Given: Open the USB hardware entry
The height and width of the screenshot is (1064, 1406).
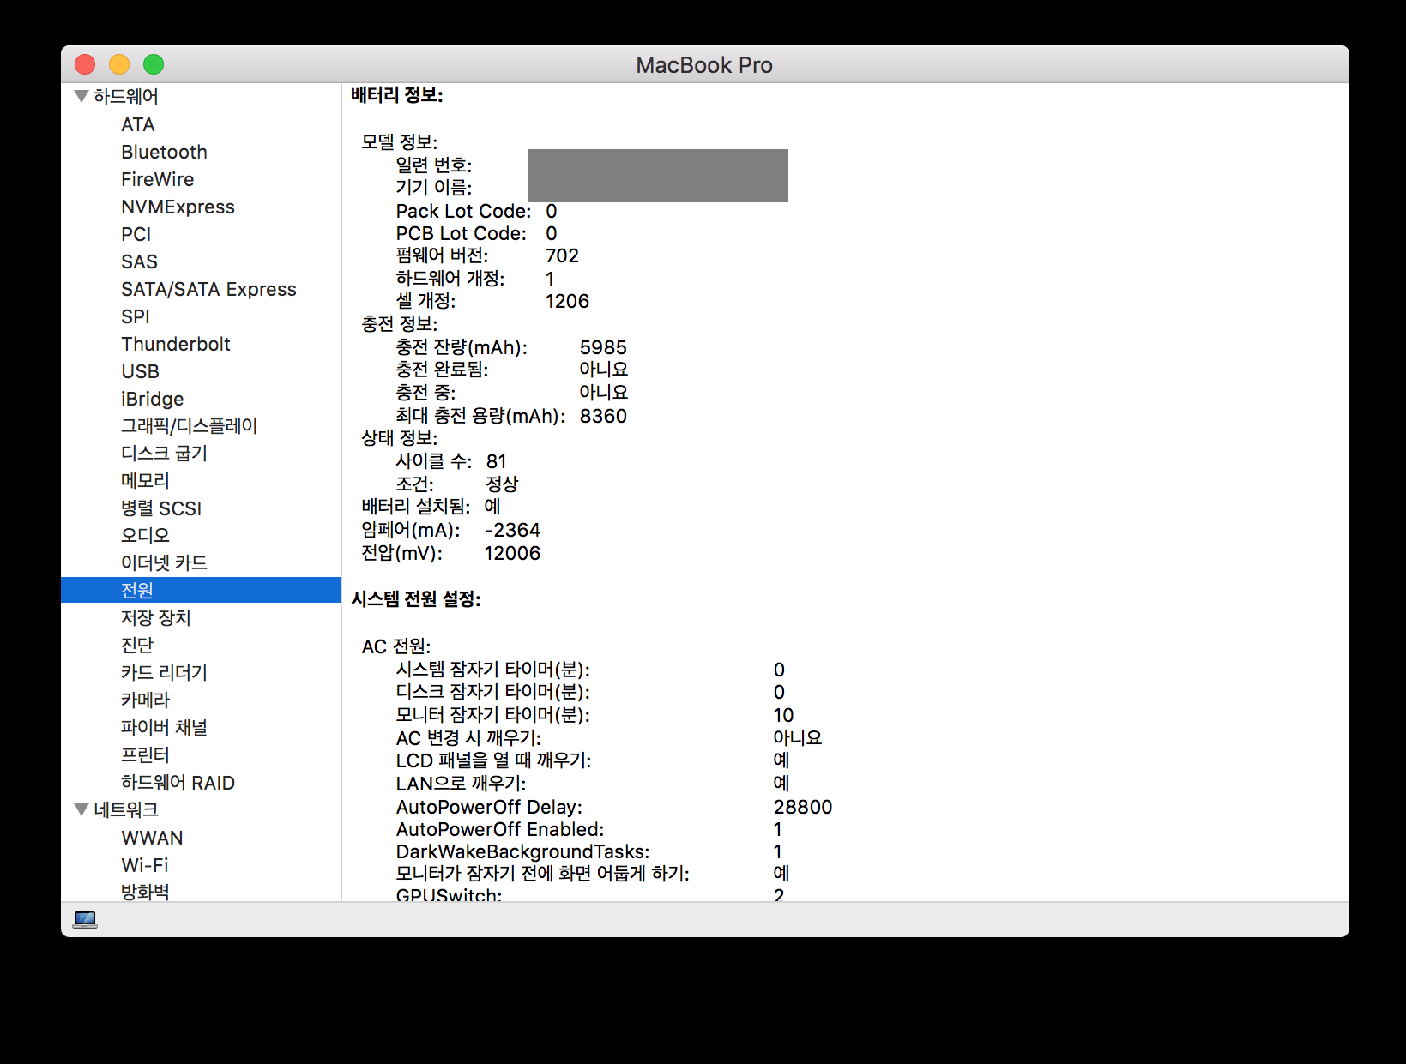Looking at the screenshot, I should pos(140,371).
